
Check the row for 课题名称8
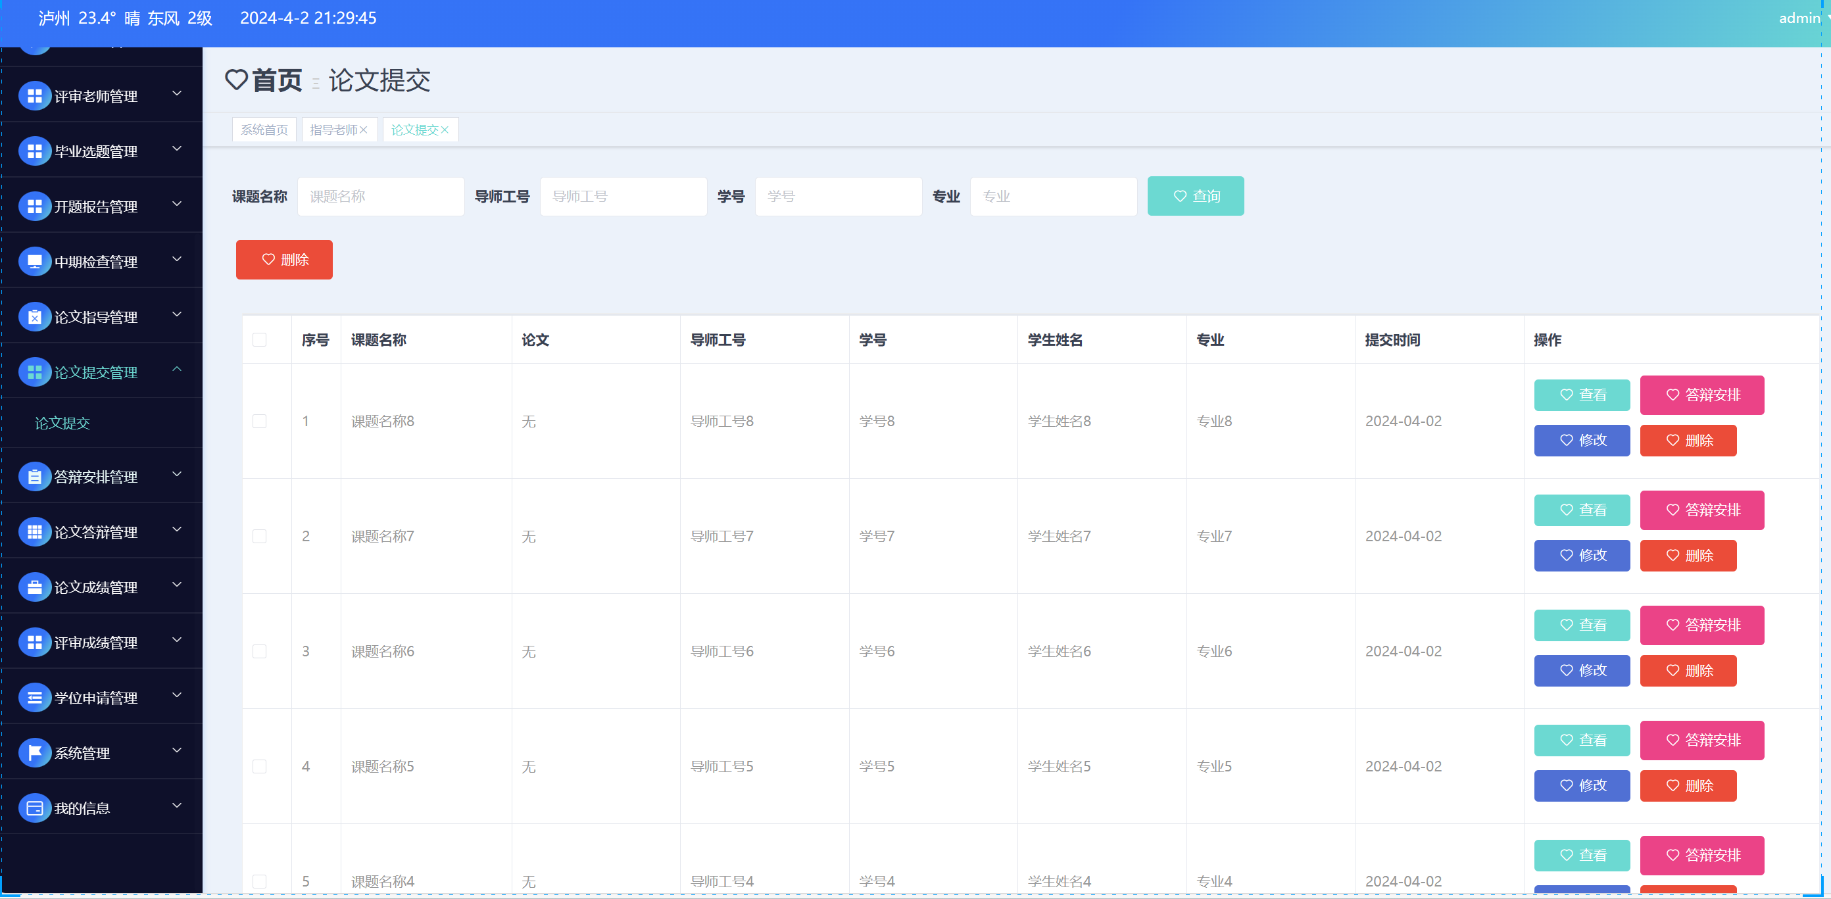coord(259,422)
